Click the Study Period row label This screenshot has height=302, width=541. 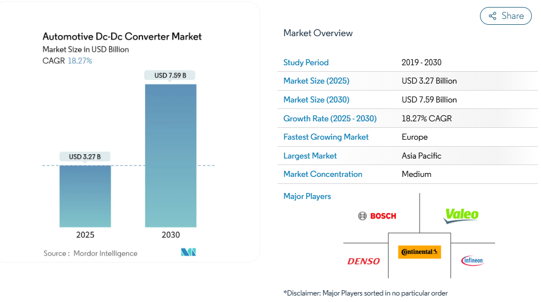(306, 63)
